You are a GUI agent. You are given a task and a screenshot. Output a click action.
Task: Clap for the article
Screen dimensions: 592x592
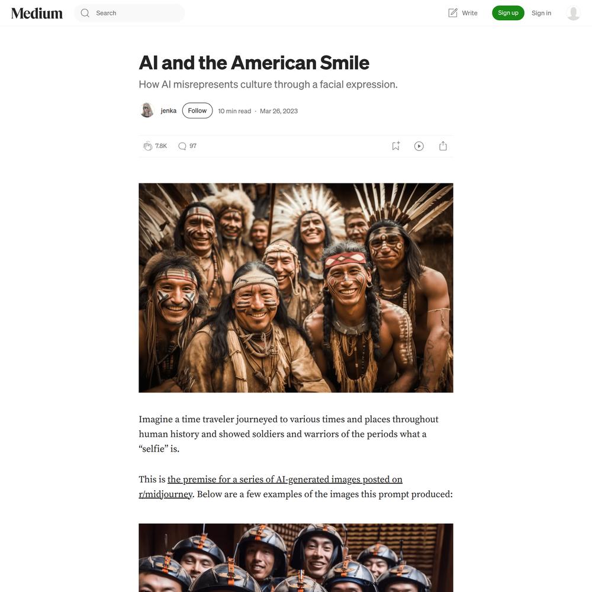pos(147,146)
